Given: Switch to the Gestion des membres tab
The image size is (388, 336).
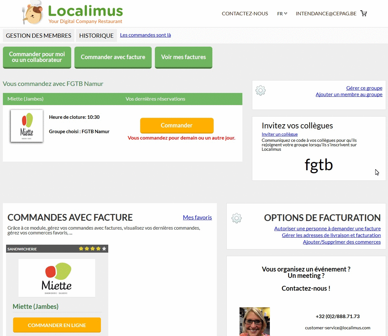Looking at the screenshot, I should coord(39,35).
